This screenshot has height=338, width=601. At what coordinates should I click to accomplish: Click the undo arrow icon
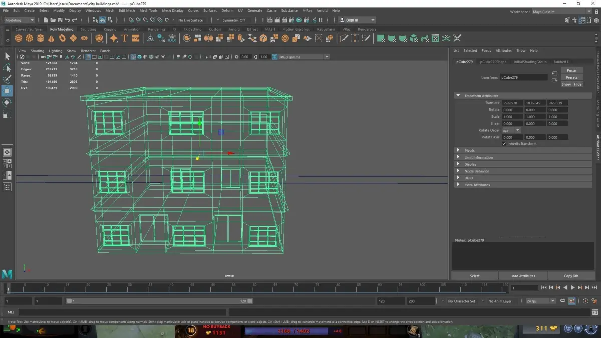(x=67, y=20)
